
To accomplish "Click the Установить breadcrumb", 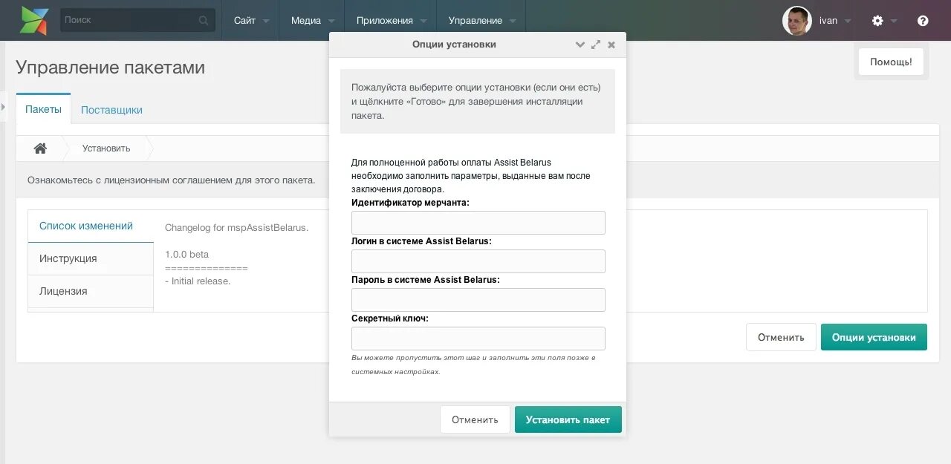I will click(x=106, y=148).
